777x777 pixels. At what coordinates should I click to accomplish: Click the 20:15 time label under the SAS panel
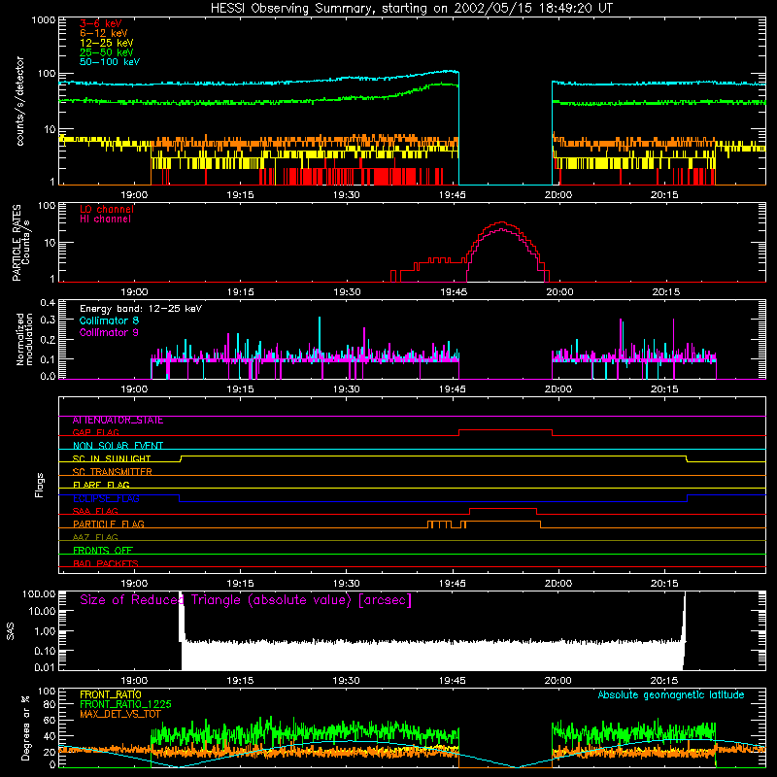point(664,681)
